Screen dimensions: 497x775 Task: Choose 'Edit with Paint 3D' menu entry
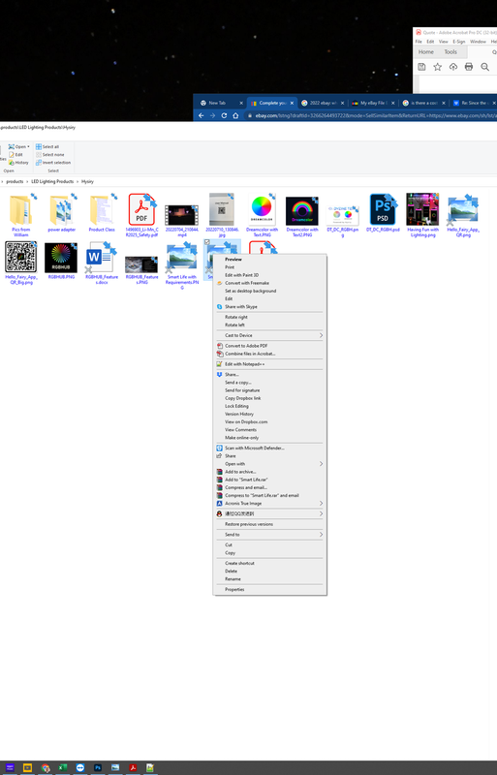270,275
